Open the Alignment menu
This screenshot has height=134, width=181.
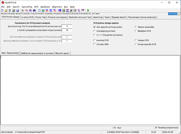pos(57,7)
